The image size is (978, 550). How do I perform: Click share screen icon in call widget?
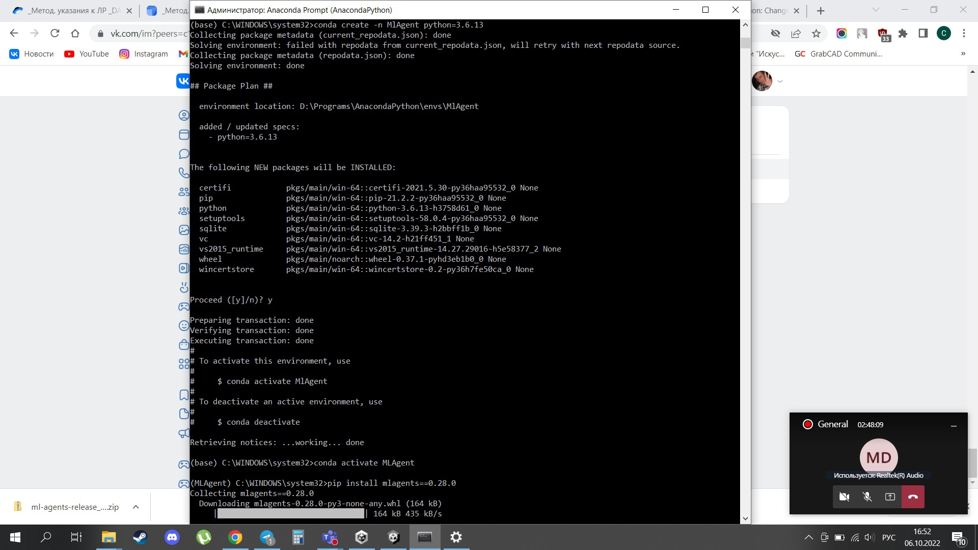pos(890,497)
